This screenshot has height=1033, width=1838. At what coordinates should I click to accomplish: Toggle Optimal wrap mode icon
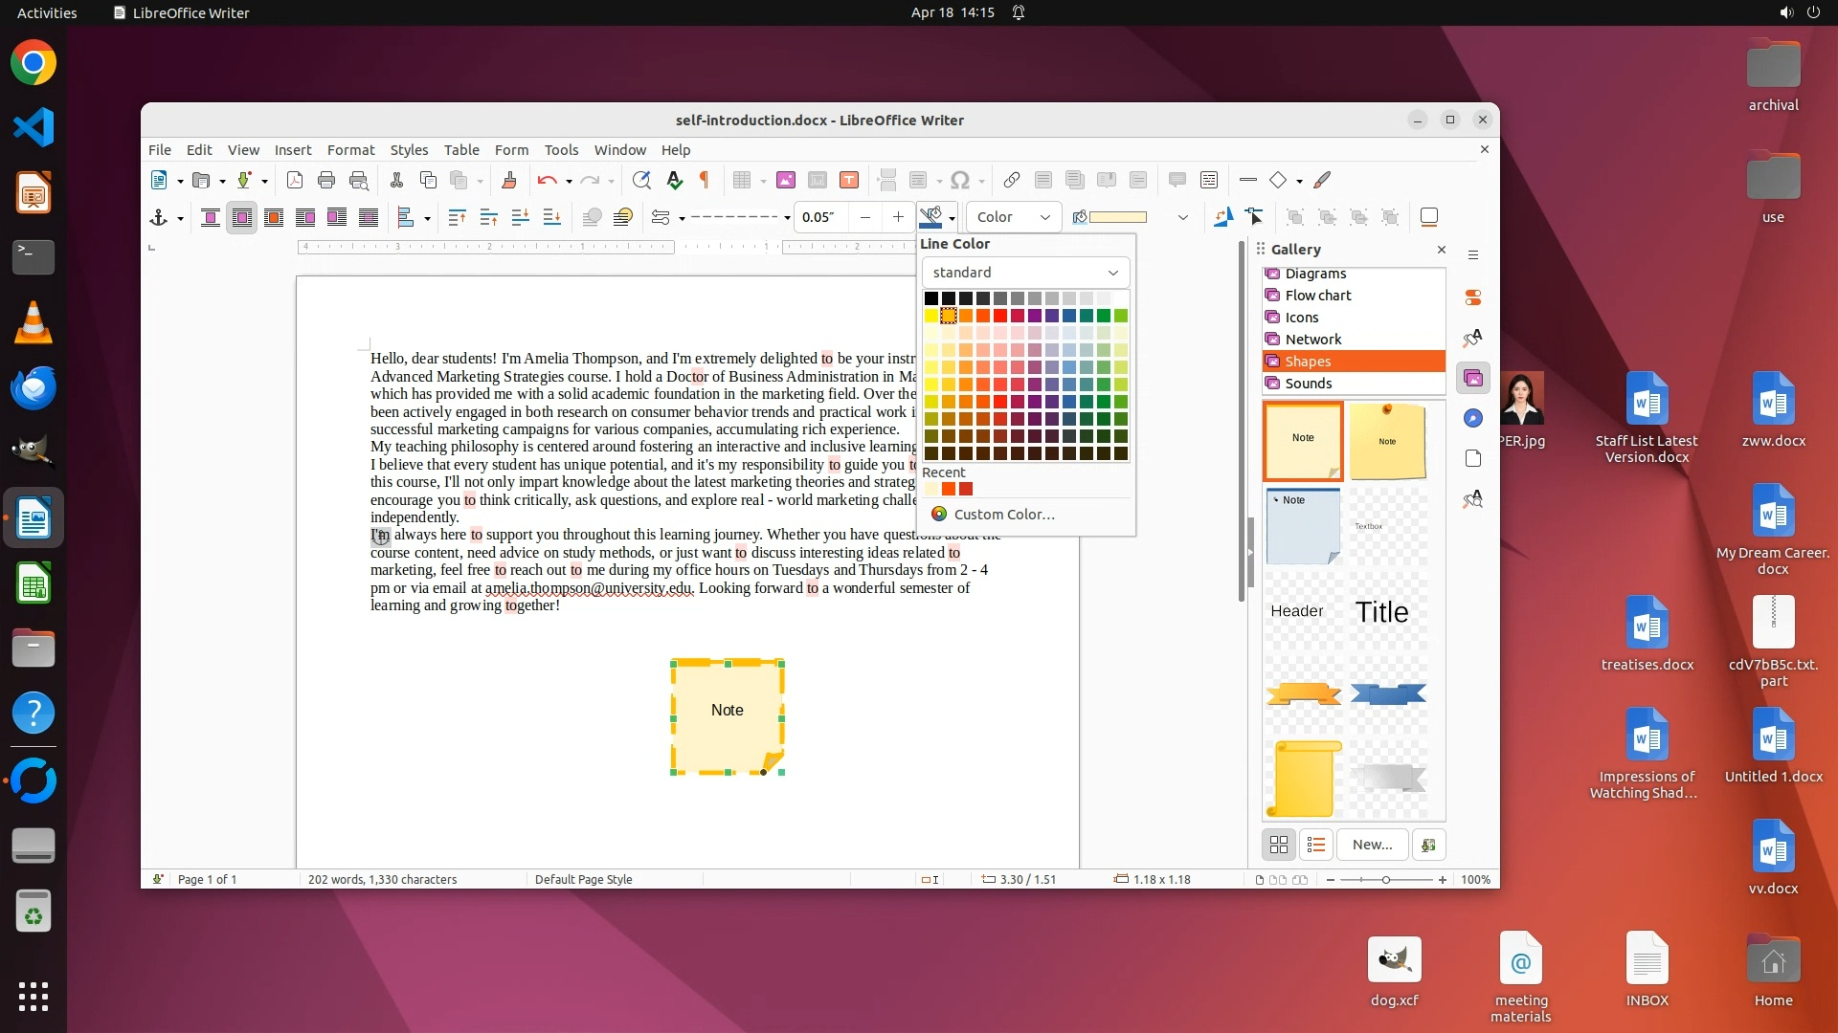(274, 217)
